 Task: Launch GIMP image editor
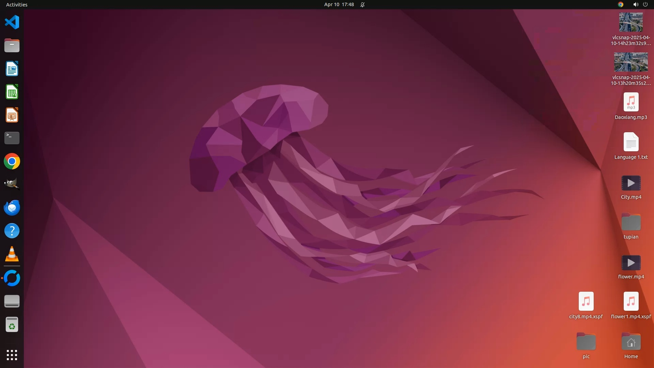pos(12,184)
